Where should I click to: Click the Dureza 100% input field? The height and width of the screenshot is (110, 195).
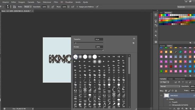(x=99, y=47)
